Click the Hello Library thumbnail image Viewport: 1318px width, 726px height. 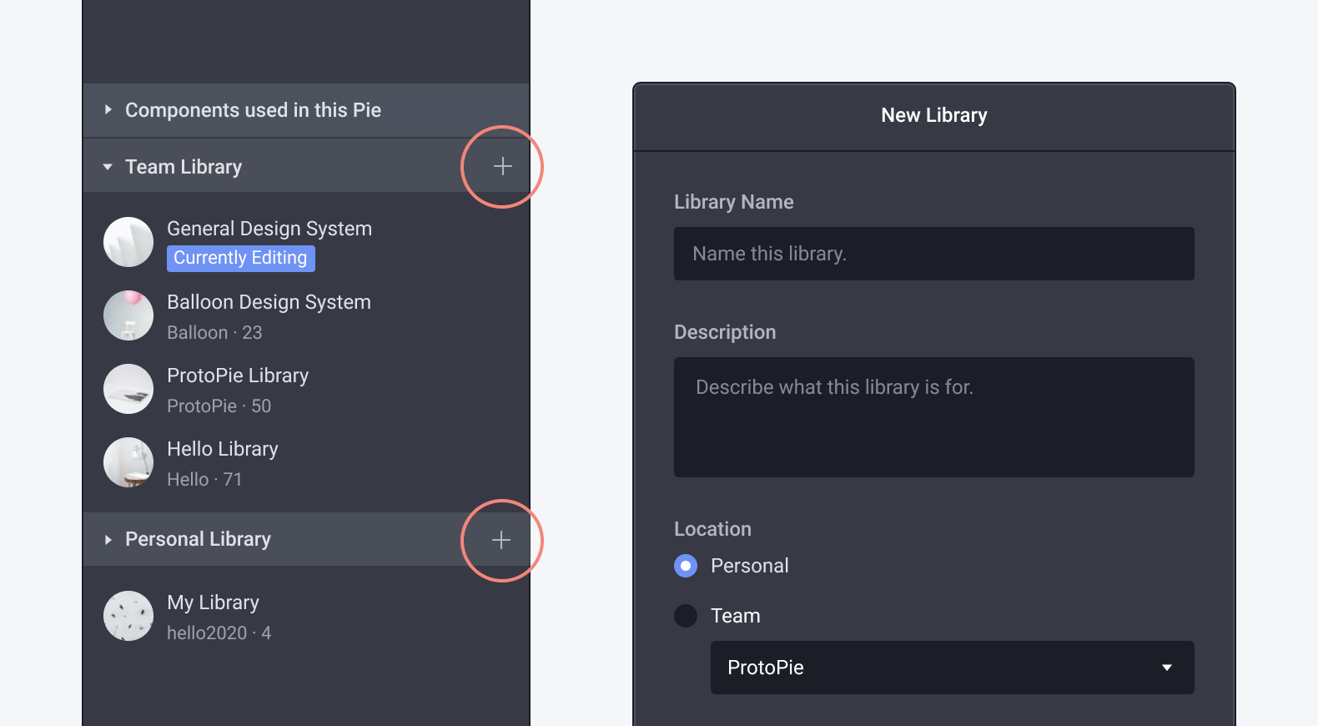[x=128, y=462]
